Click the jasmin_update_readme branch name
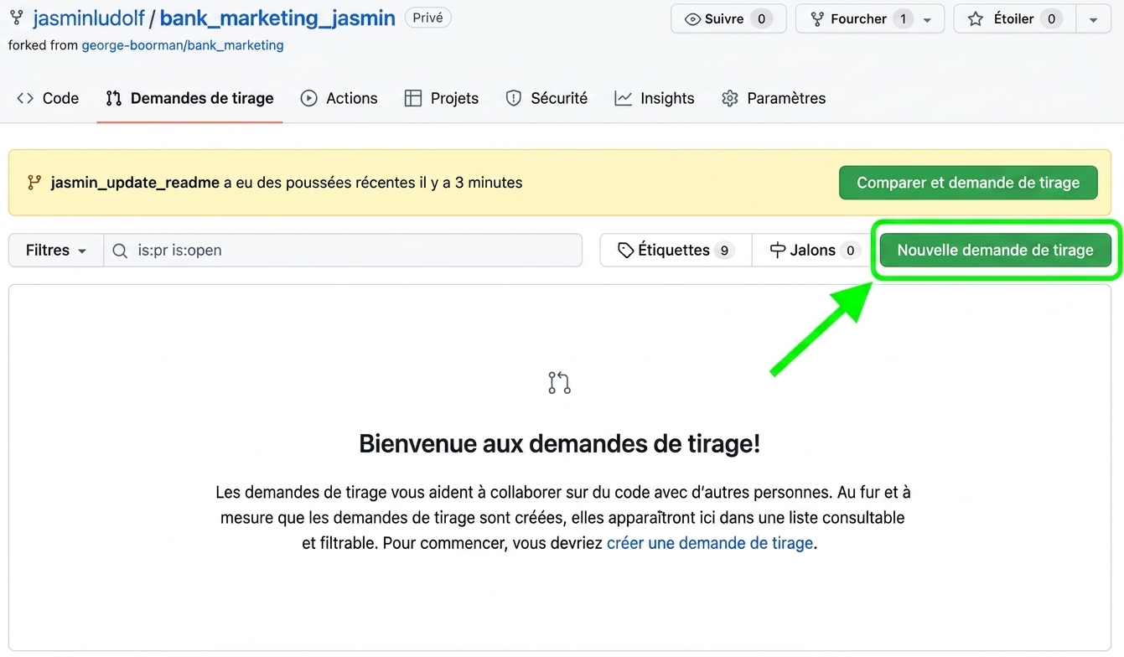The image size is (1124, 657). point(135,183)
